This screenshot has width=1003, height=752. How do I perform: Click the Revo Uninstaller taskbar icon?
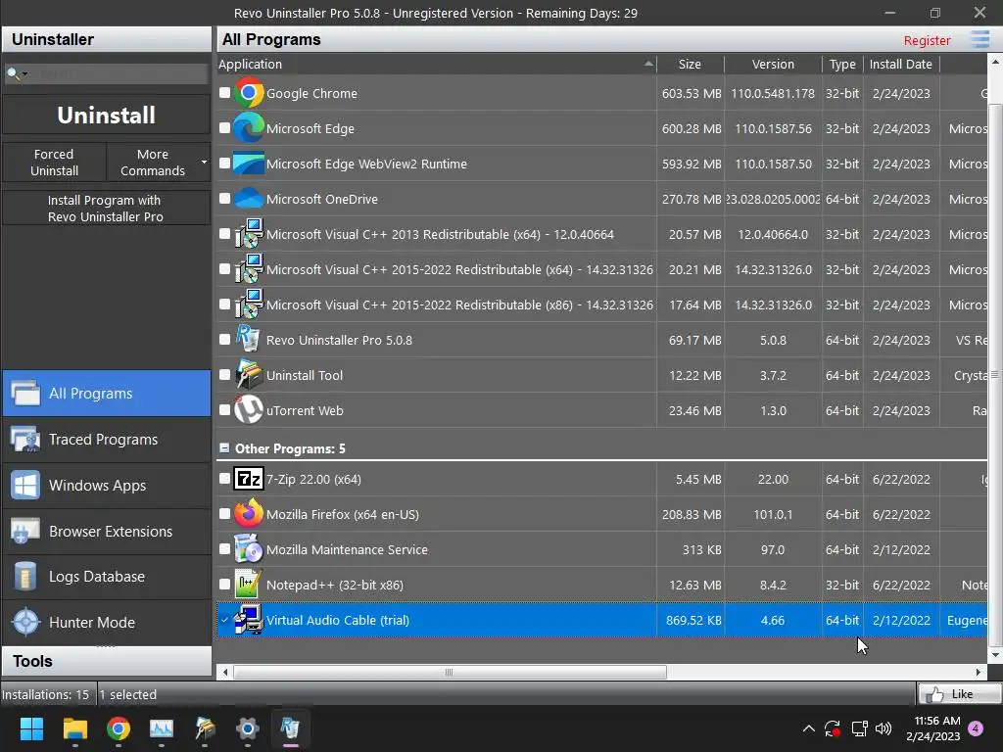[x=290, y=728]
